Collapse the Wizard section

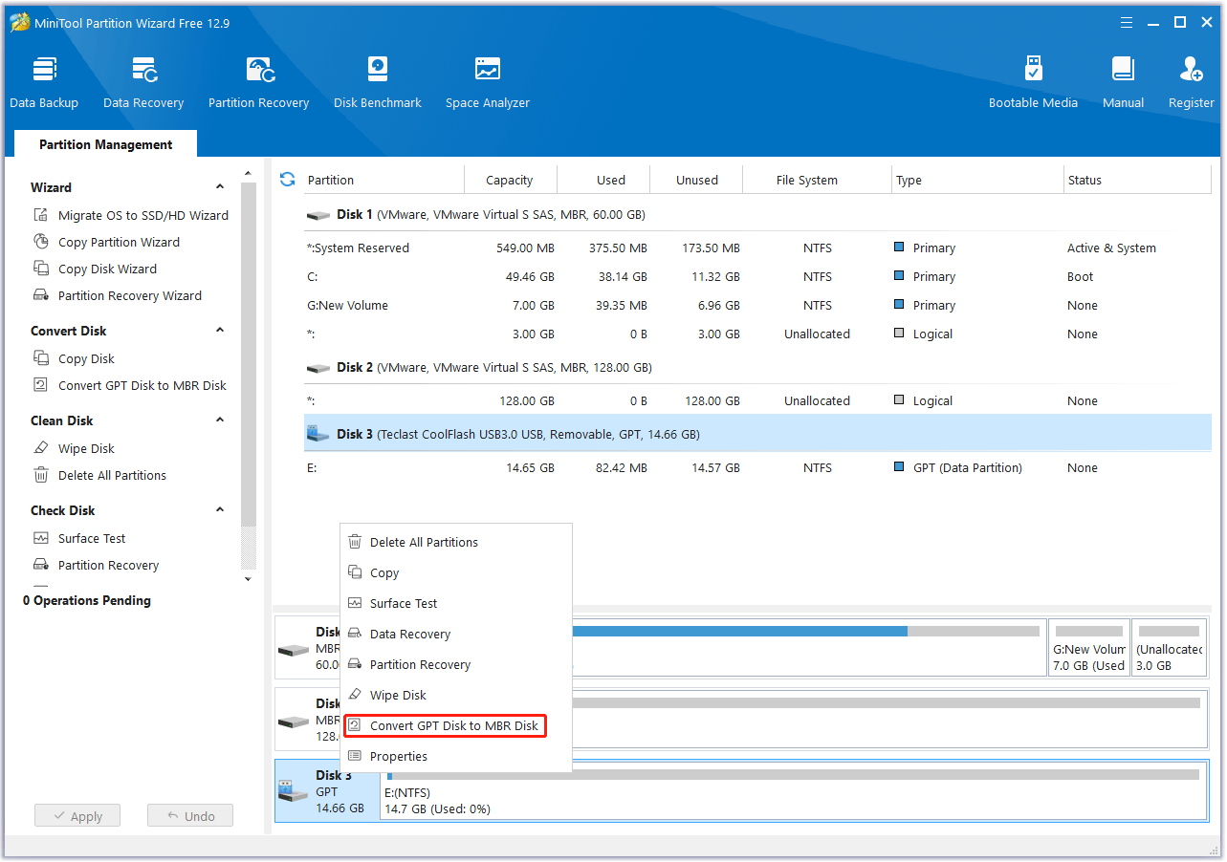coord(220,187)
